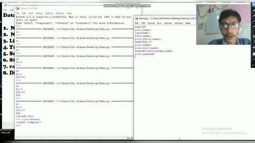This screenshot has width=255, height=143.
Task: Select the text T tool
Action: click(x=253, y=42)
